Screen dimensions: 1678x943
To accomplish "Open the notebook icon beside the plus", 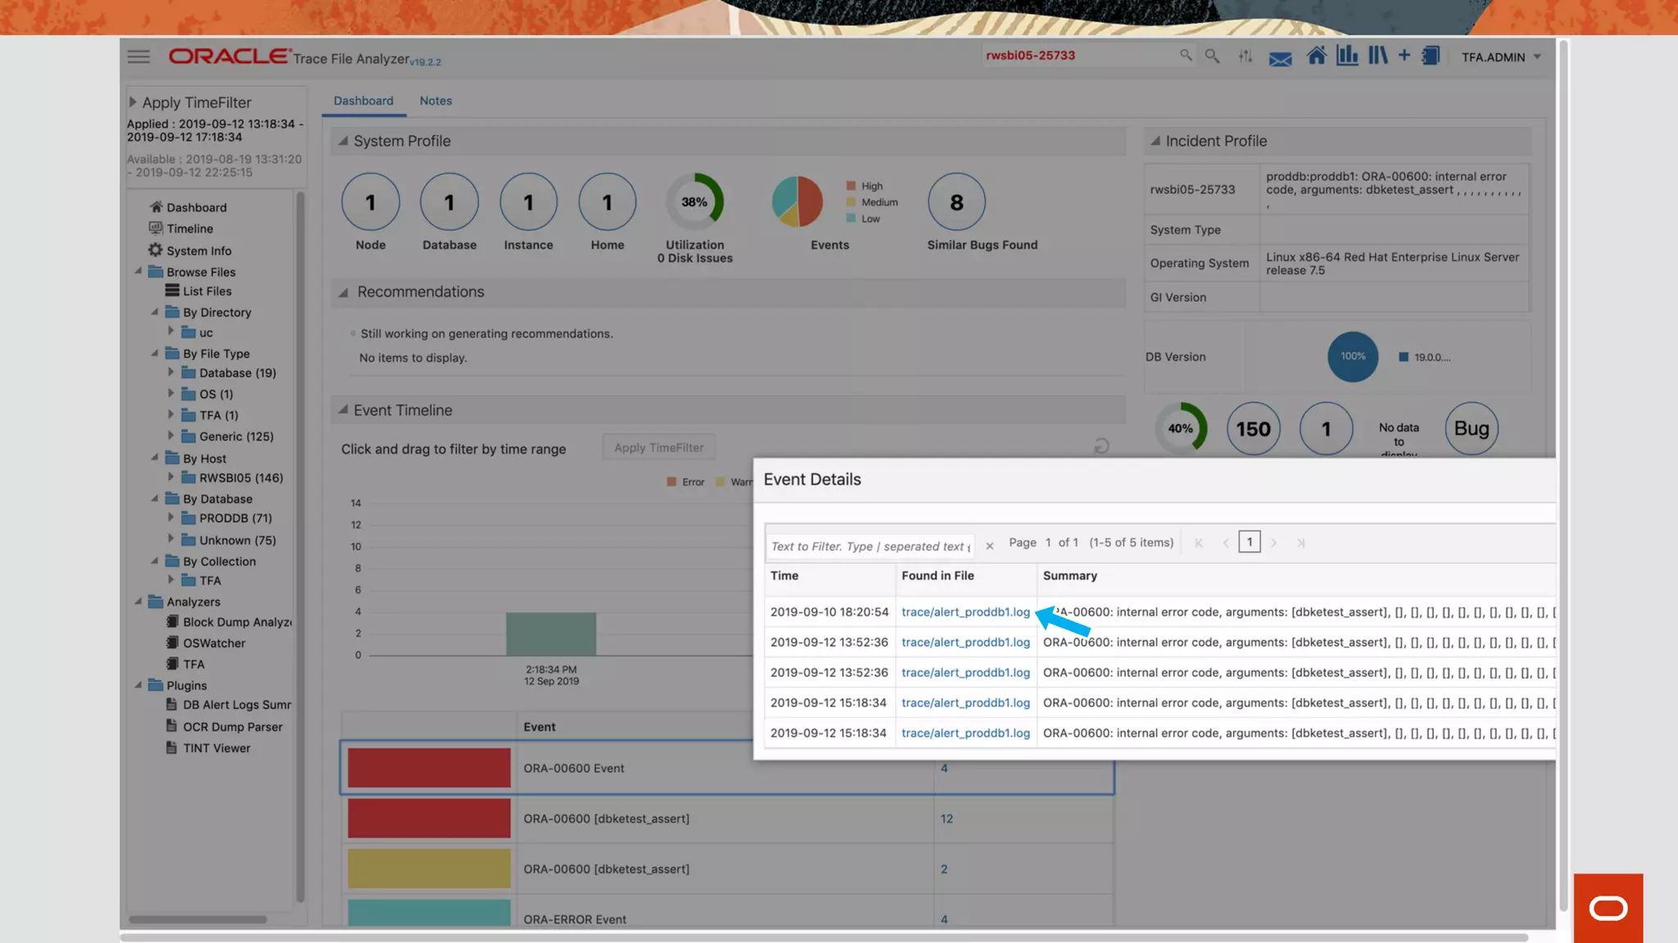I will point(1431,56).
